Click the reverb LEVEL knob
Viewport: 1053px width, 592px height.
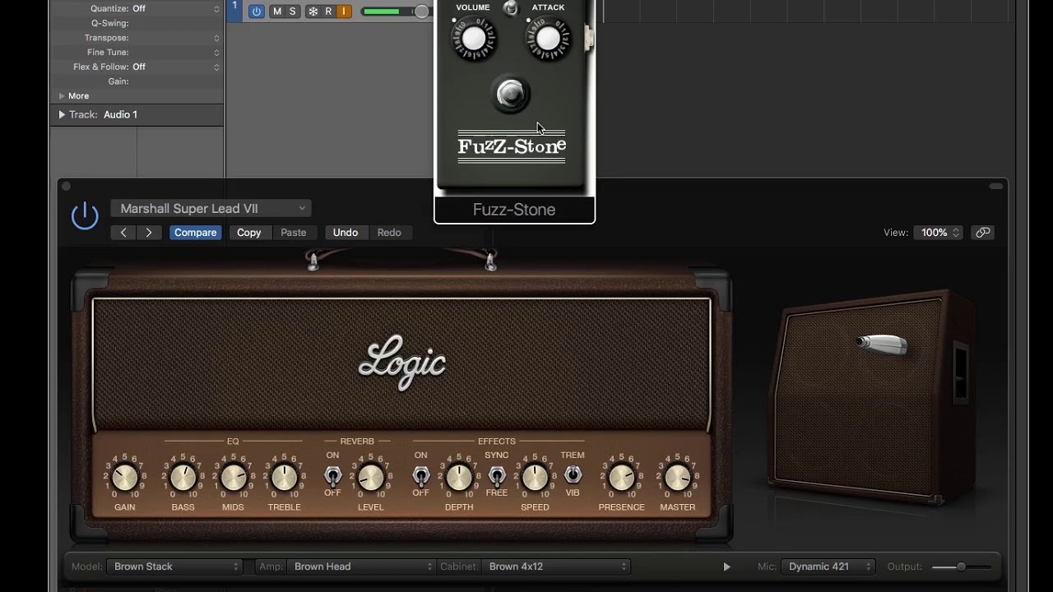pyautogui.click(x=371, y=477)
